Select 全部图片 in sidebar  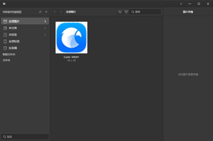tap(25, 21)
